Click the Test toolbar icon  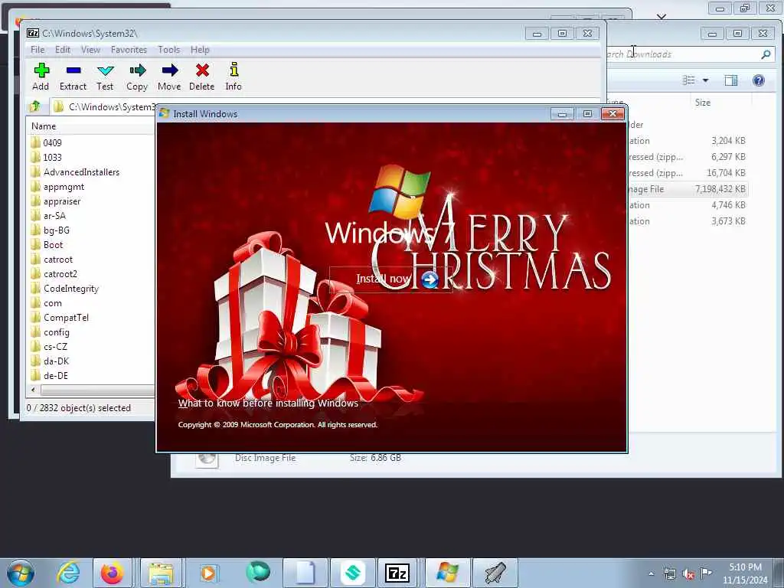(105, 77)
